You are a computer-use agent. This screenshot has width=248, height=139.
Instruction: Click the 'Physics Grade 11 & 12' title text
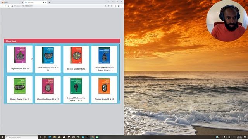(x=104, y=99)
